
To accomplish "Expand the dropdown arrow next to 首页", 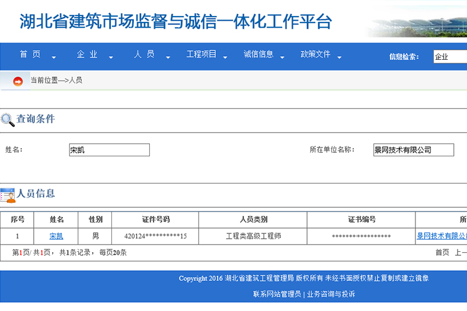I will point(54,57).
